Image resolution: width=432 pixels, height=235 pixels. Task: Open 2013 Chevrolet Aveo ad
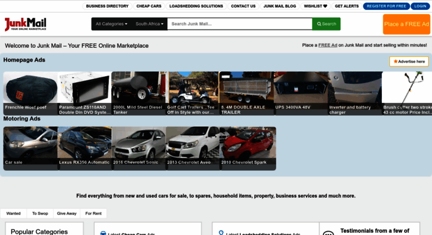(x=192, y=148)
